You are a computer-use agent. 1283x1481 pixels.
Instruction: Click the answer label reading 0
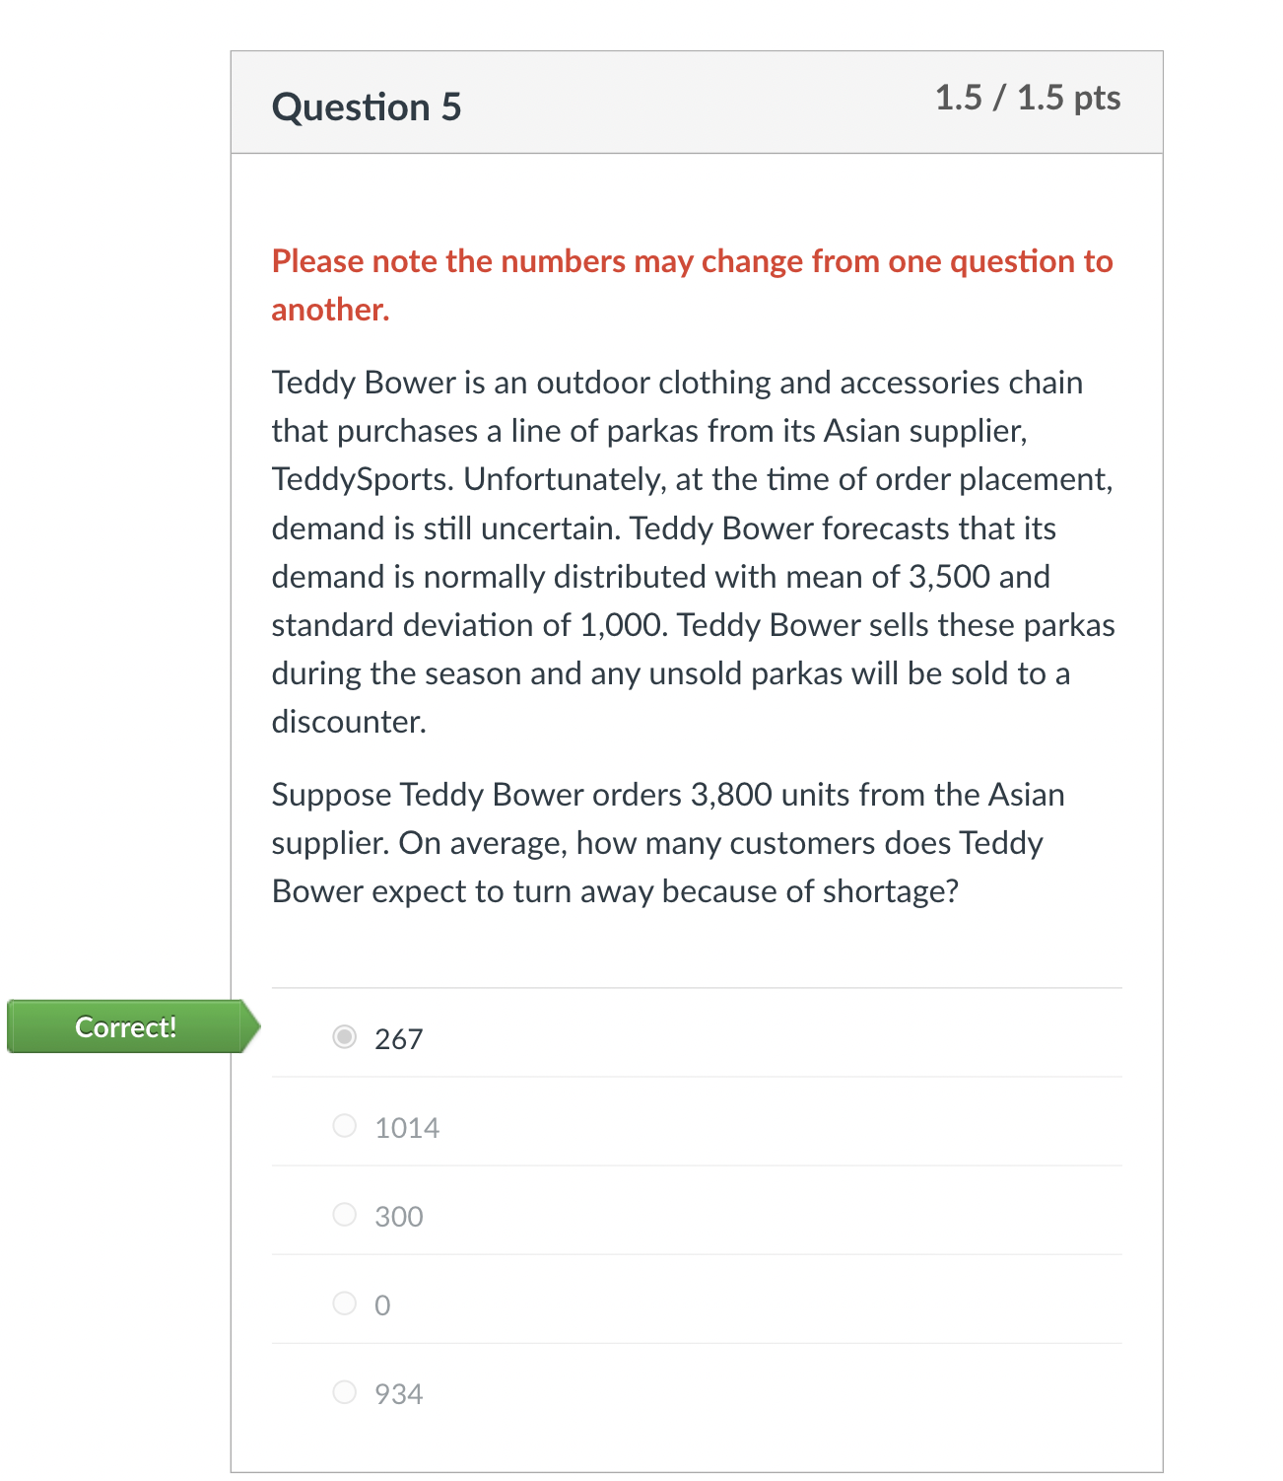381,1305
